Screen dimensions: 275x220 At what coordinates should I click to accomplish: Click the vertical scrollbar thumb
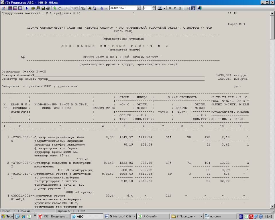coord(272,27)
